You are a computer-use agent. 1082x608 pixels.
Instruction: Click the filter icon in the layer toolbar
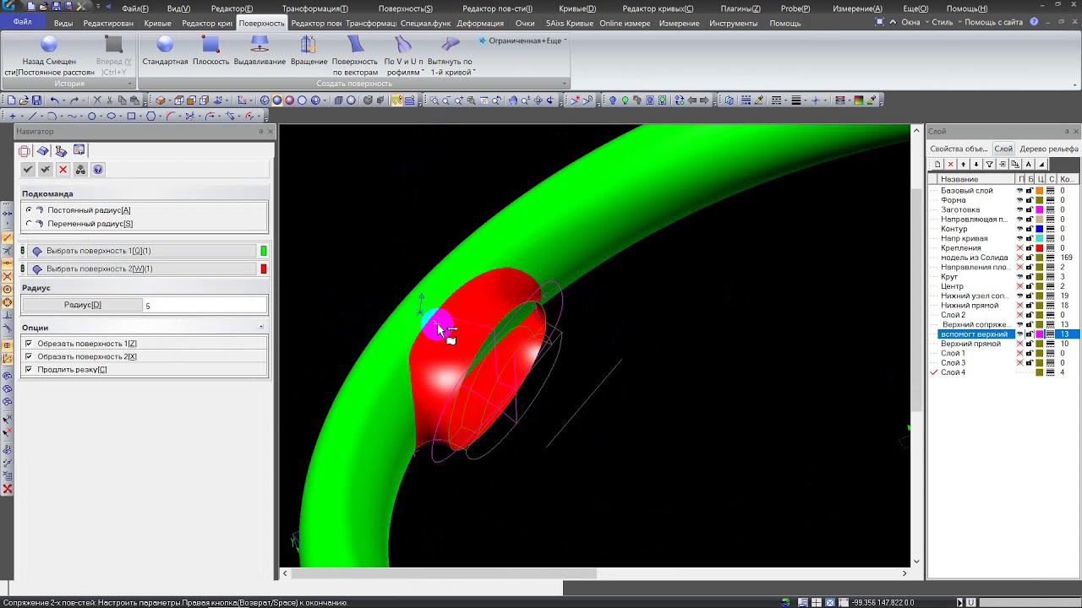click(x=989, y=165)
